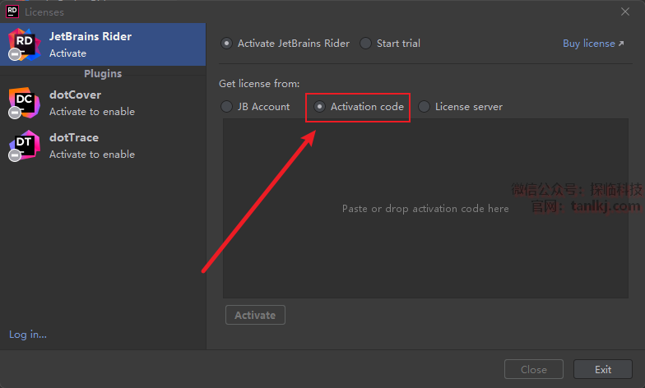The width and height of the screenshot is (645, 388).
Task: Select the Activation code radio button
Action: [x=320, y=107]
